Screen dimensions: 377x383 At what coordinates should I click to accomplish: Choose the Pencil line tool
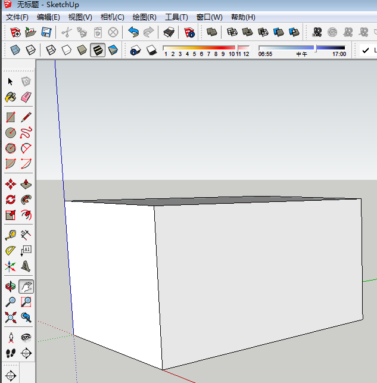pos(26,117)
